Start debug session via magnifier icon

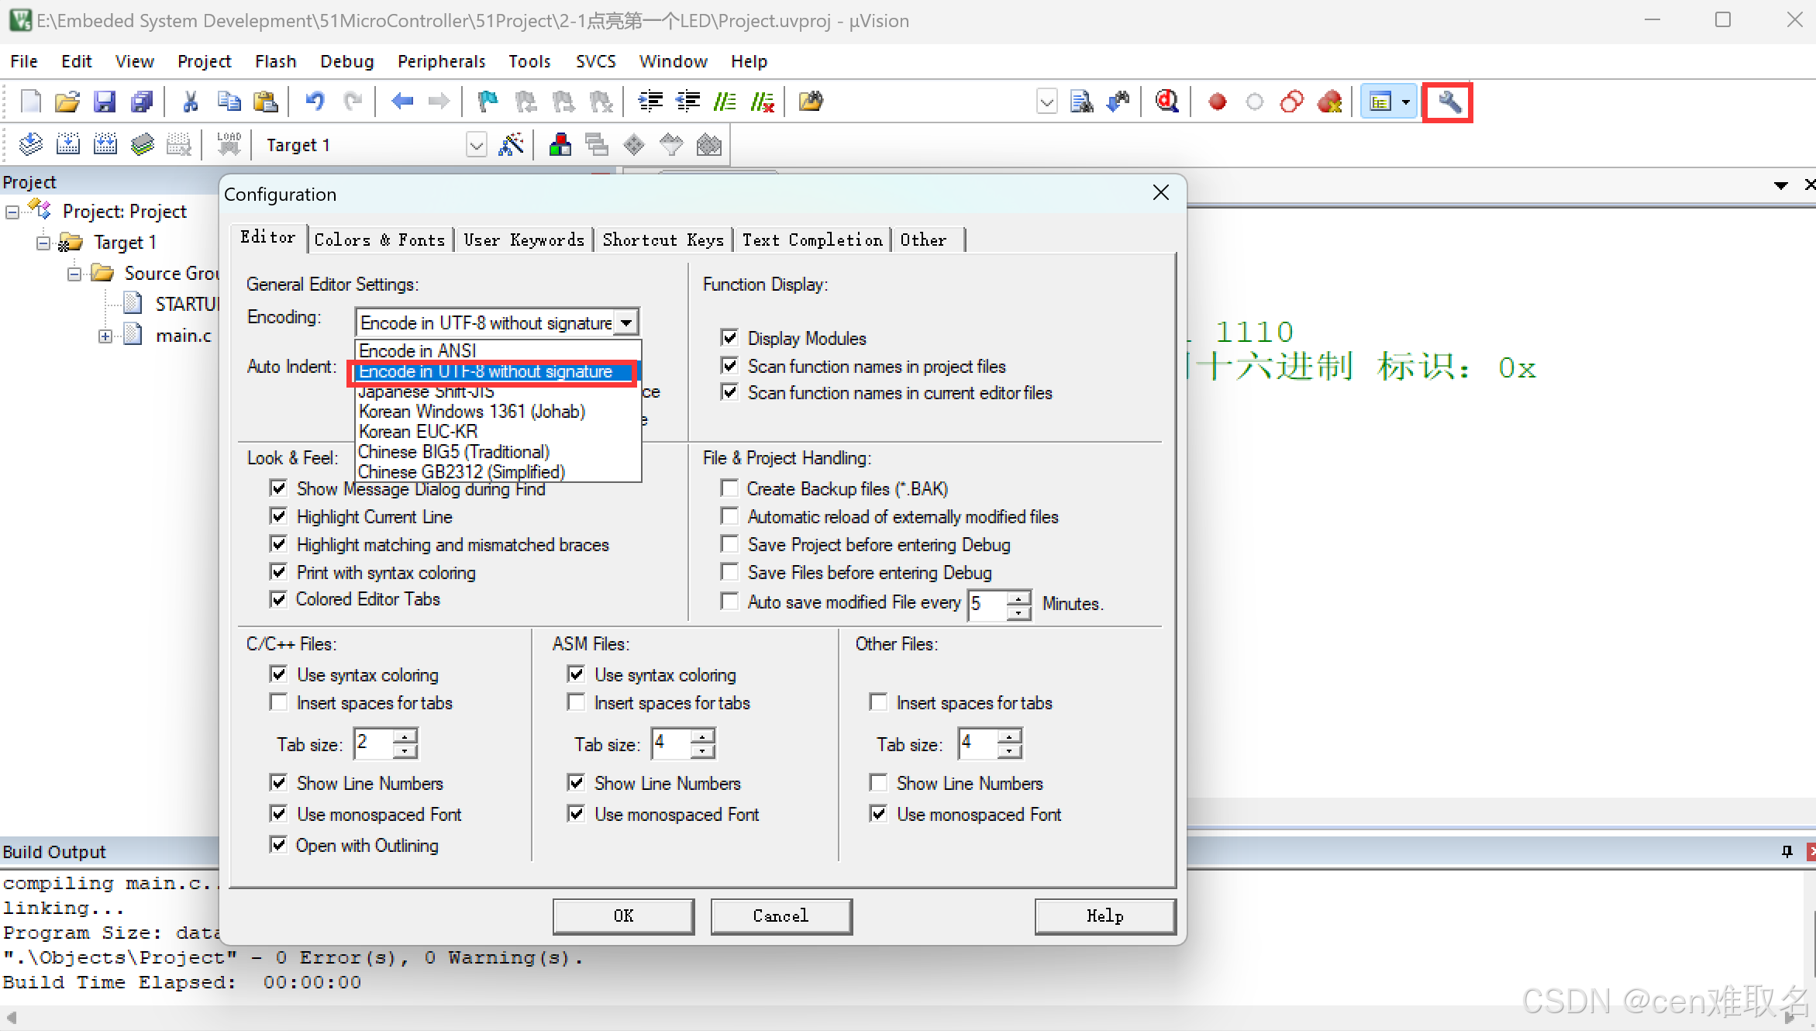point(1166,102)
